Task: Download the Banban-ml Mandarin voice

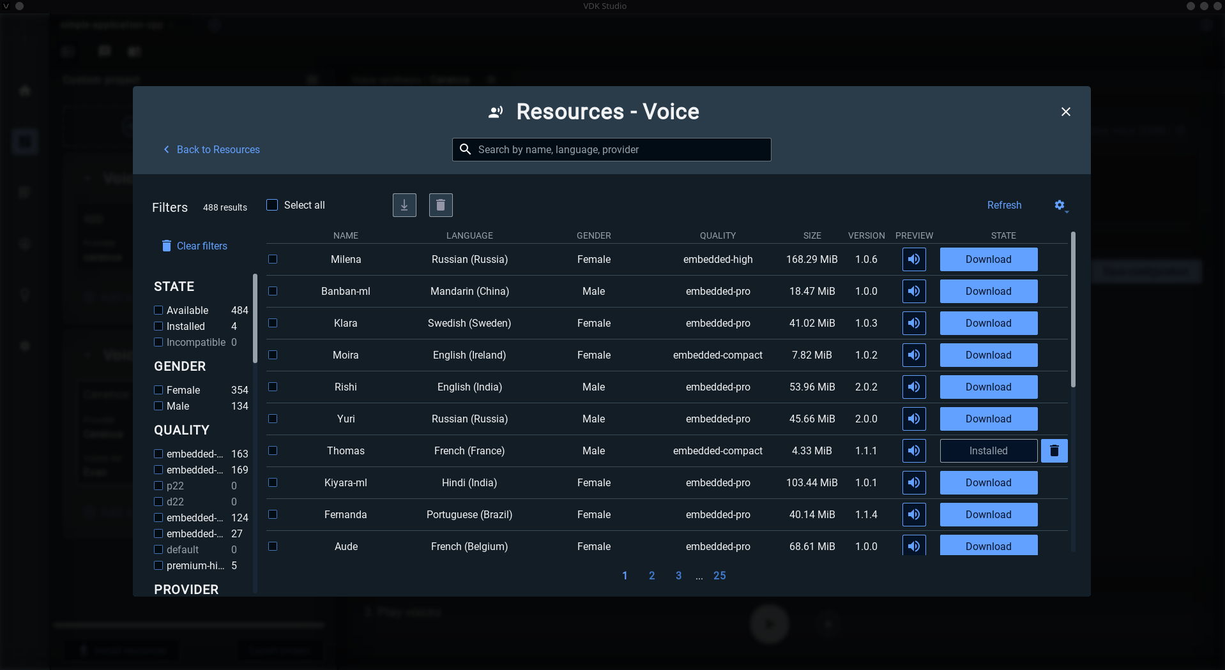Action: coord(988,291)
